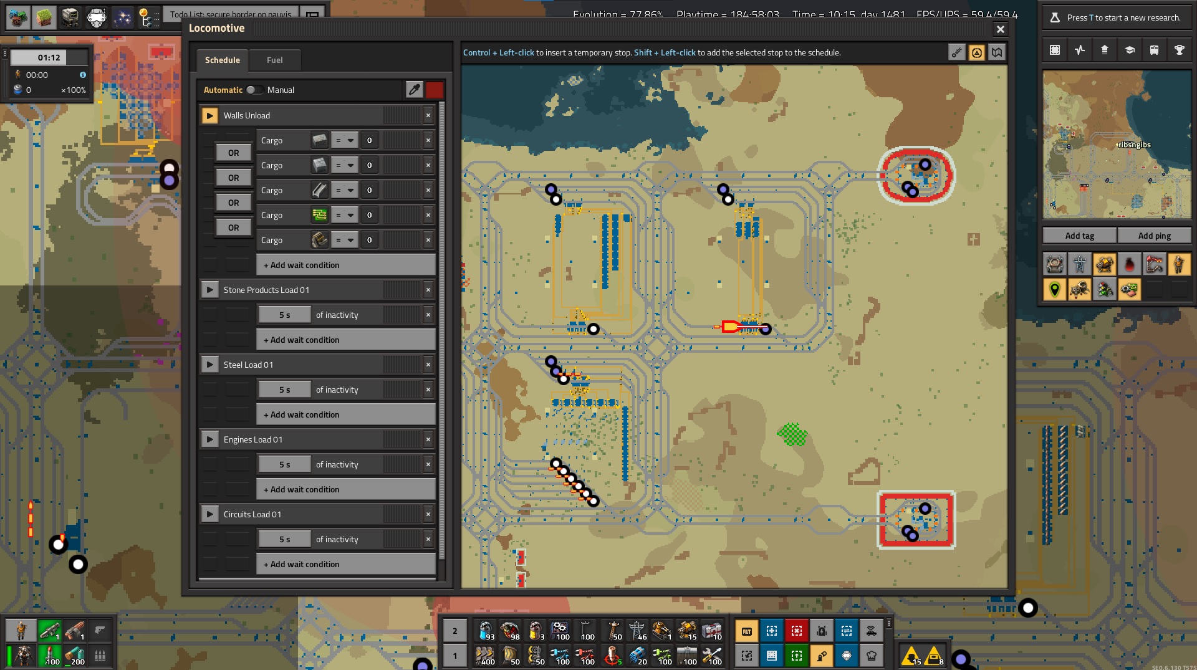Select the yellow belt quickbar slot with 400

pyautogui.click(x=484, y=656)
